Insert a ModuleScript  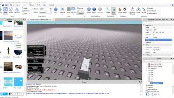152,13
